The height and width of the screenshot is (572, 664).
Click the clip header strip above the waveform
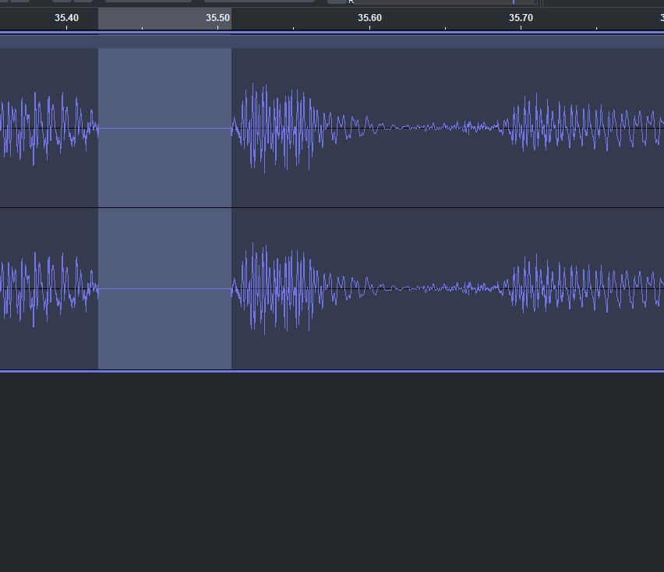click(390, 41)
